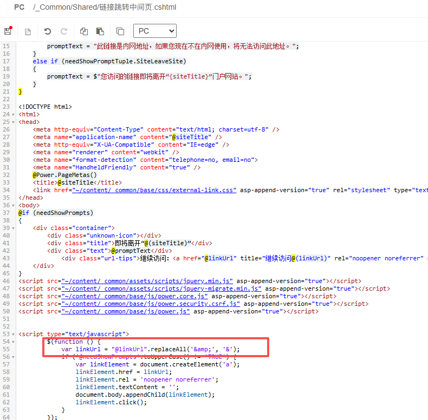This screenshot has height=420, width=428.
Task: Click the Redo arrow icon
Action: coord(64,31)
